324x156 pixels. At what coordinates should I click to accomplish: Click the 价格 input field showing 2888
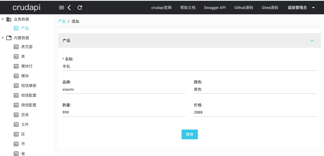[255, 112]
